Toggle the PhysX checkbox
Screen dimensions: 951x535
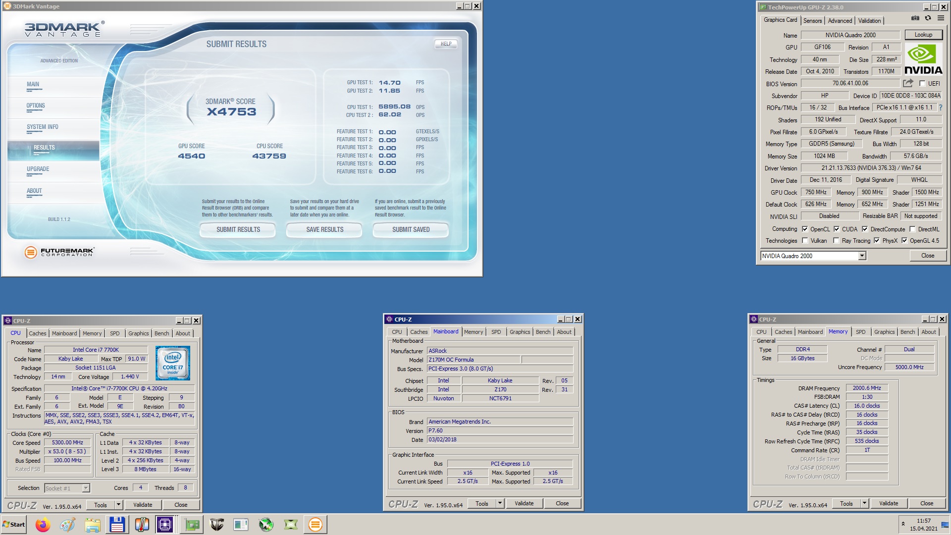tap(877, 241)
